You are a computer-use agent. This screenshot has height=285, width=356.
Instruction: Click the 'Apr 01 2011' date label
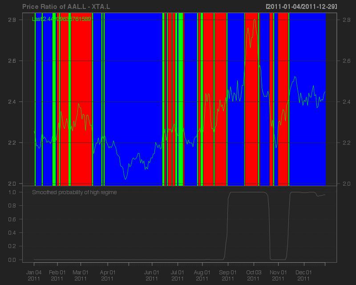(x=108, y=275)
